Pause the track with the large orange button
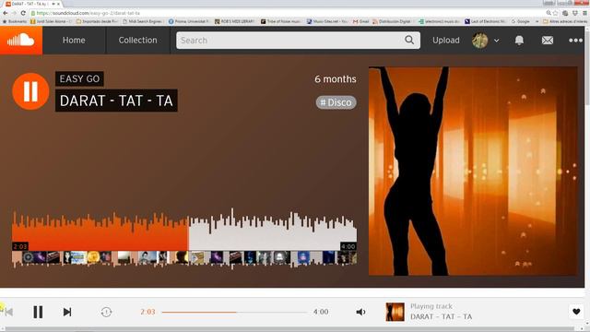Image resolution: width=590 pixels, height=332 pixels. (30, 91)
